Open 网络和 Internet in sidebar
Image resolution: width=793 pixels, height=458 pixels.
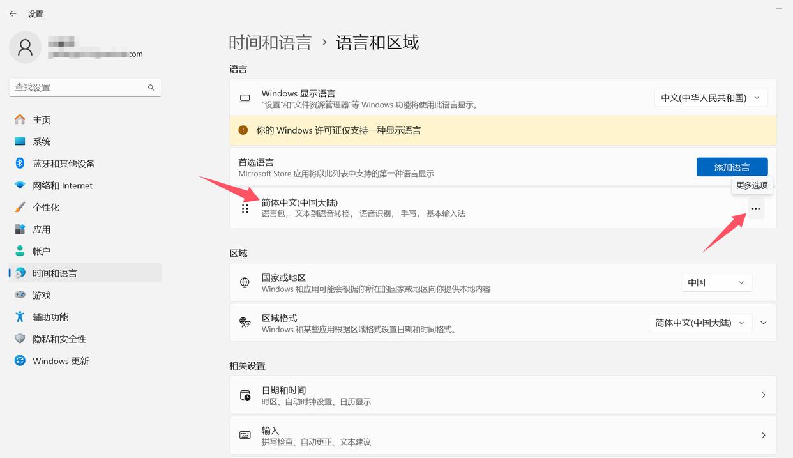85,185
